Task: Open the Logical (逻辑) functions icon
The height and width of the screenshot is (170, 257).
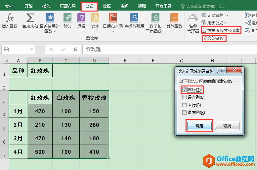Action: click(x=81, y=18)
